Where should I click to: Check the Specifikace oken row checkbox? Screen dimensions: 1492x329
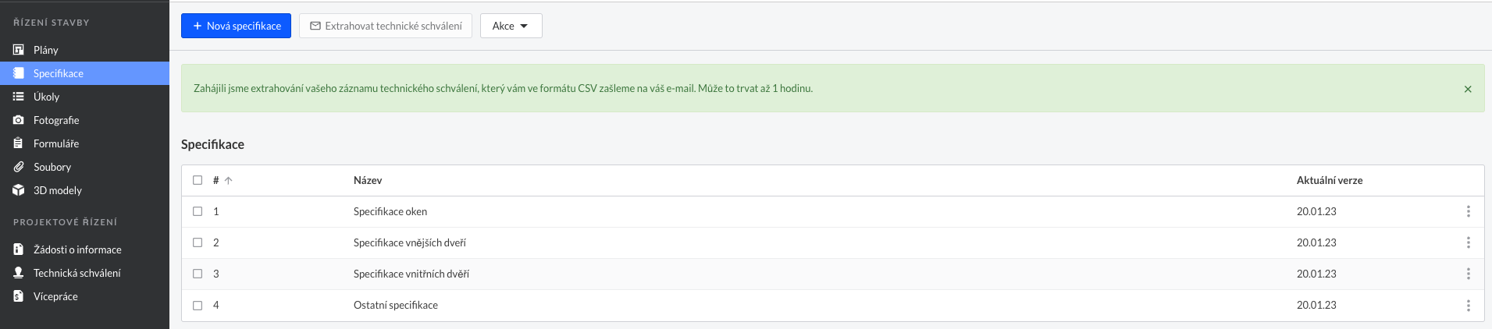click(198, 211)
